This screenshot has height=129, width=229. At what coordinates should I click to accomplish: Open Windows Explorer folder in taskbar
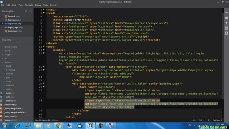(38, 126)
